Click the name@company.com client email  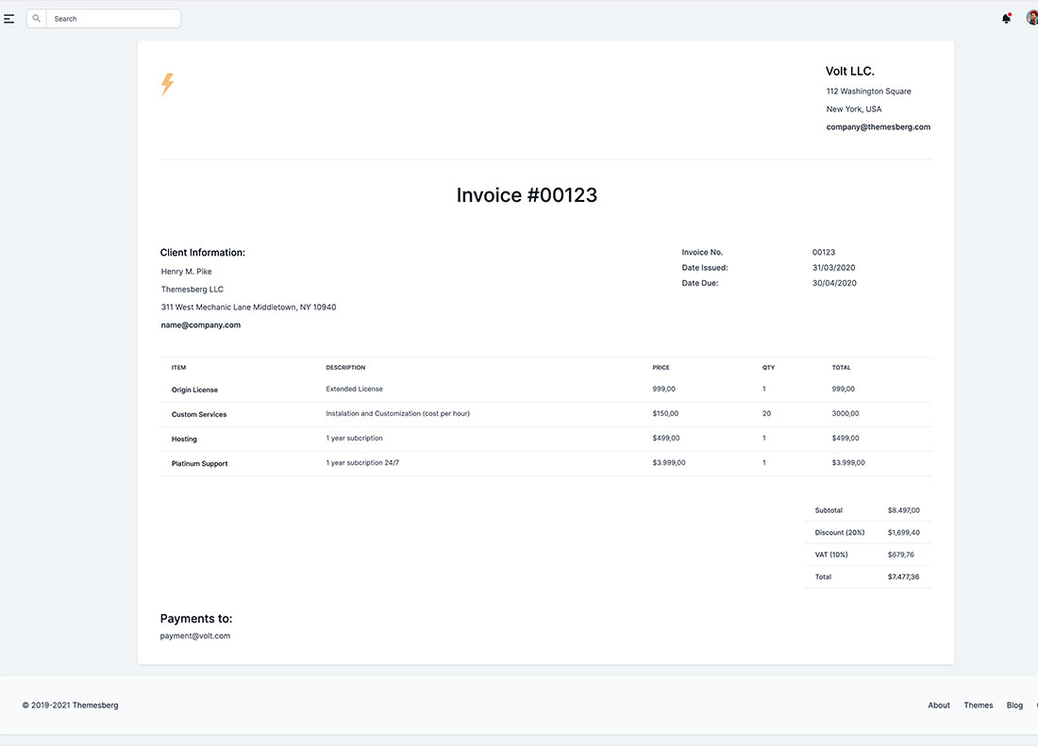200,323
